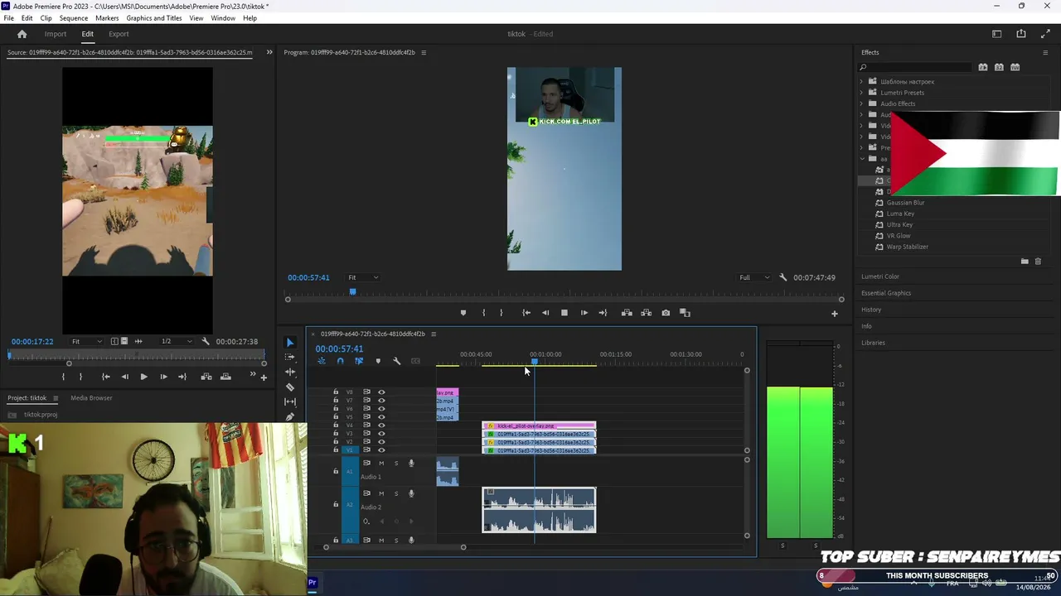Switch to the Import workspace tab
Viewport: 1061px width, 596px height.
coord(56,34)
